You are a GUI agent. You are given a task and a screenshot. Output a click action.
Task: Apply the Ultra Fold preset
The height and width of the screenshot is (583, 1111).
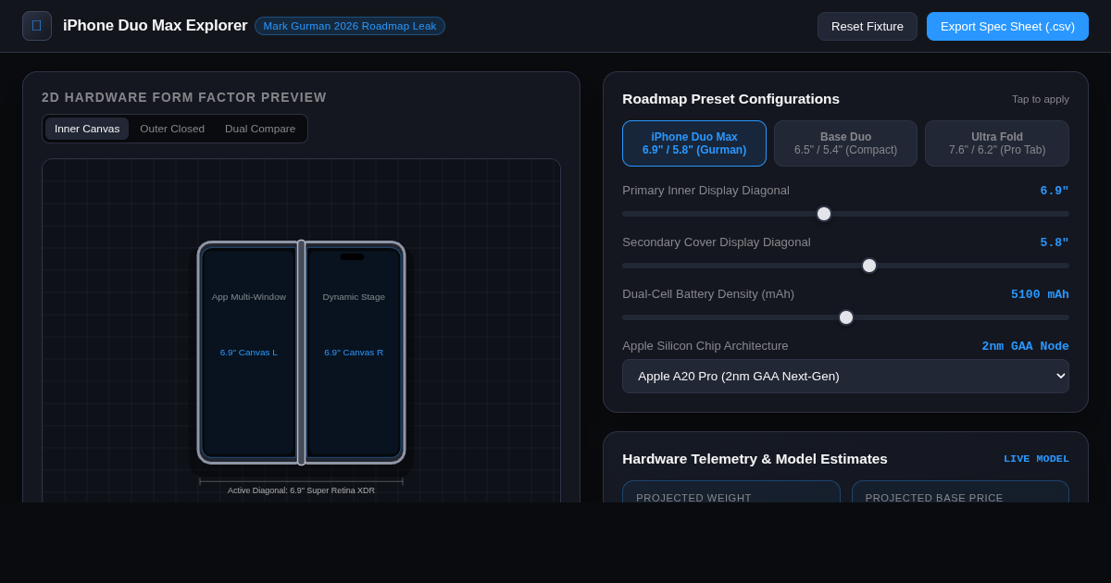pos(997,143)
